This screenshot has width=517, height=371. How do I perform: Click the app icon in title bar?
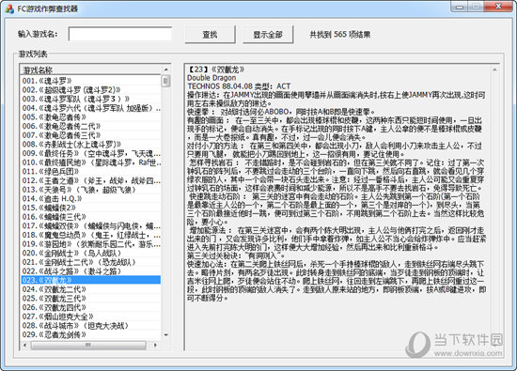click(9, 8)
